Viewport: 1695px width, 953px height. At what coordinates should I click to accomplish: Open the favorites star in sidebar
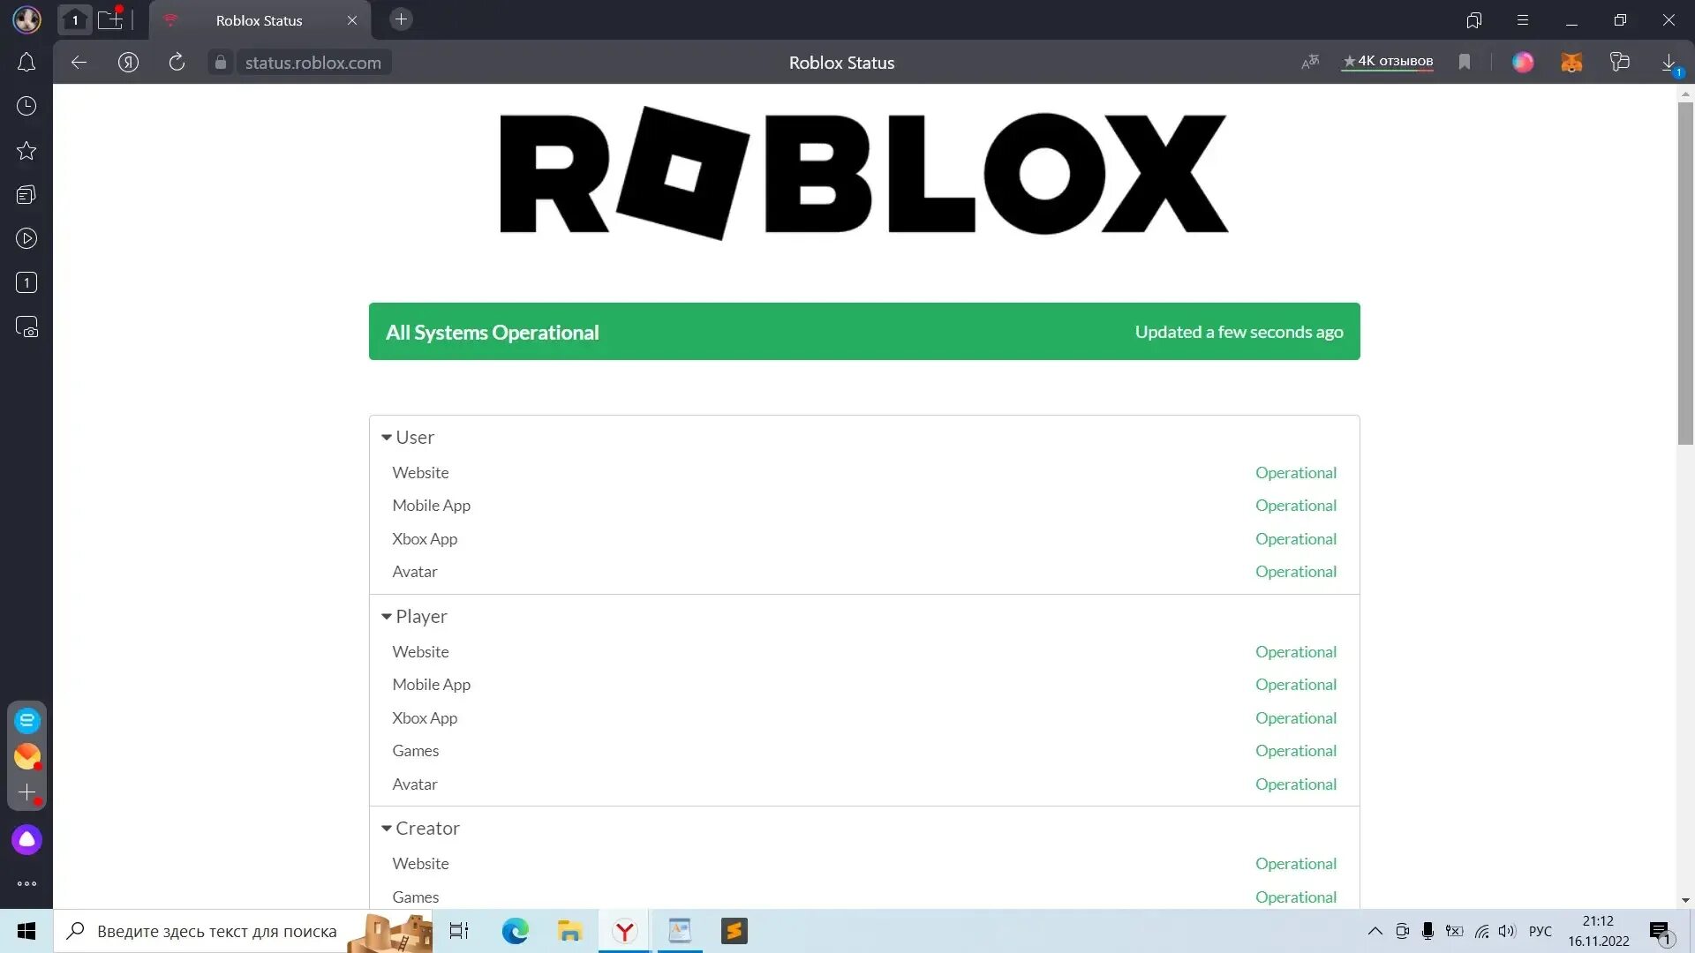(x=26, y=151)
